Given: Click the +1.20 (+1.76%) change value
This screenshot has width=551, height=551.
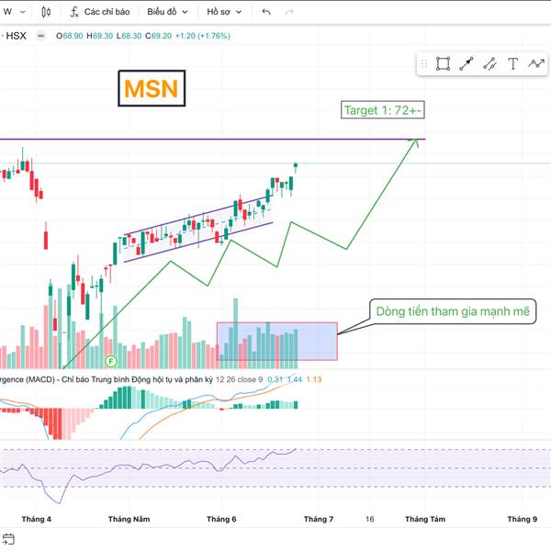Looking at the screenshot, I should point(203,36).
